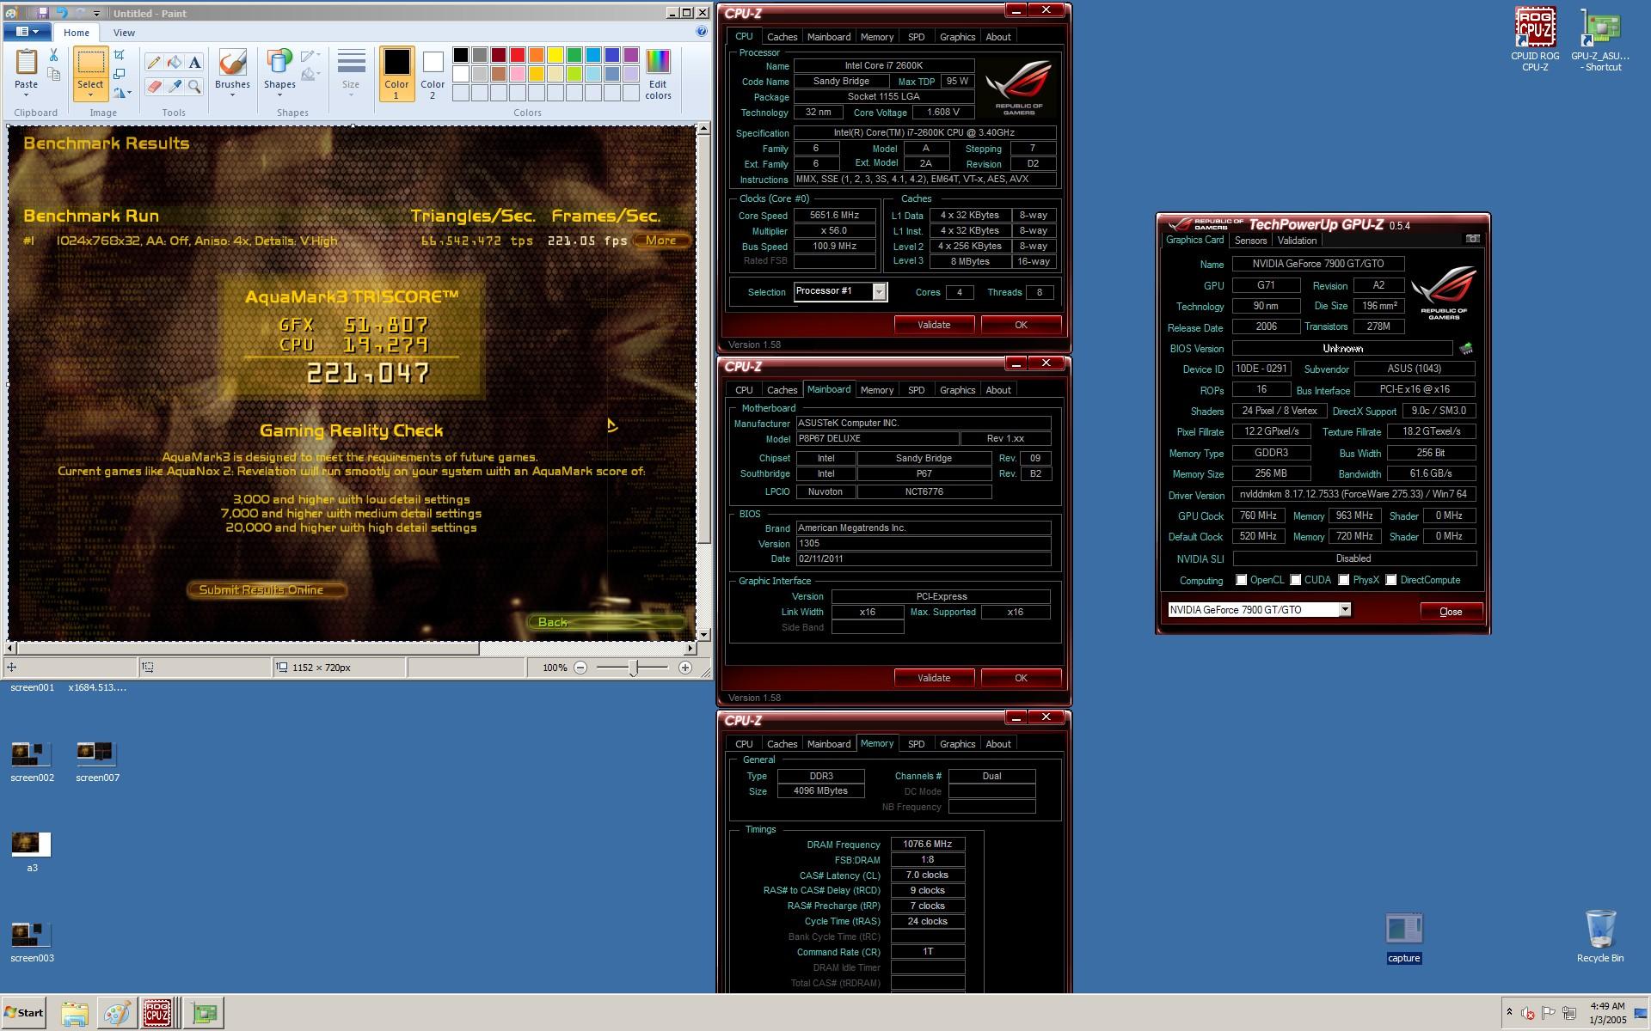Open the Customize Quick Access Toolbar dropdown
Viewport: 1651px width, 1031px height.
[x=96, y=13]
